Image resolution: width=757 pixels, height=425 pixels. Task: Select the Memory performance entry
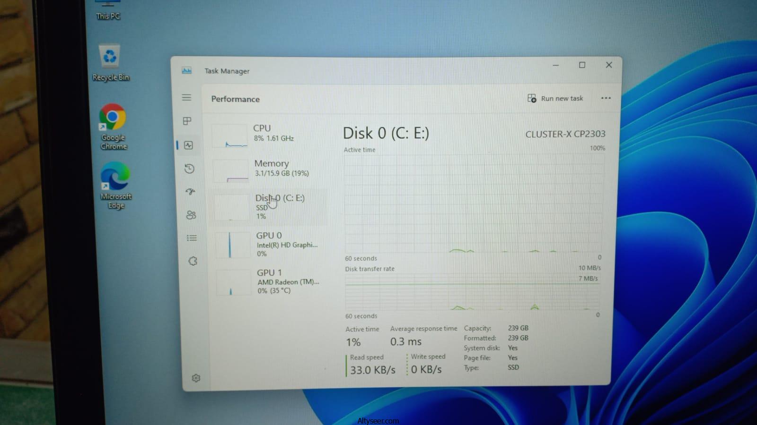tap(269, 169)
